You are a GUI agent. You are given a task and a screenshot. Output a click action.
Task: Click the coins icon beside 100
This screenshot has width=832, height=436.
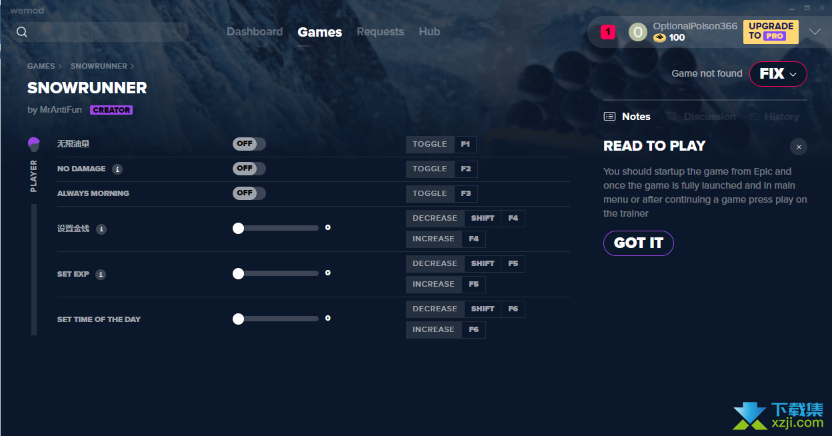tap(659, 38)
